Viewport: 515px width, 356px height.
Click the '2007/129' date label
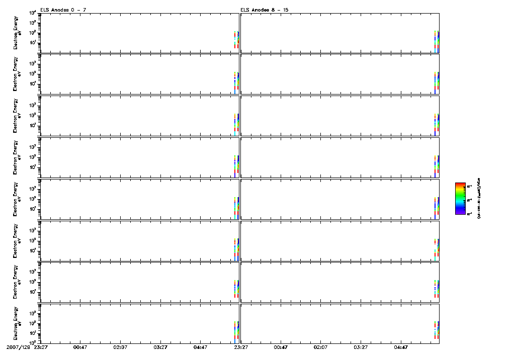(x=17, y=347)
